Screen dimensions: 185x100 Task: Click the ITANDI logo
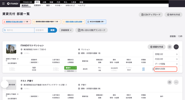click(12, 4)
